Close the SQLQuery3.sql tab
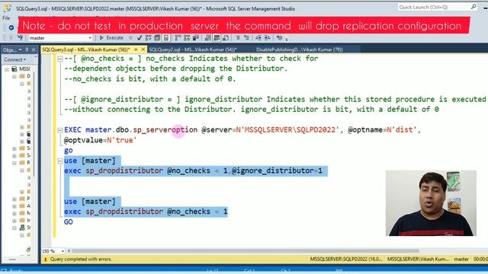Screen dimensions: 488x274 click(x=143, y=49)
